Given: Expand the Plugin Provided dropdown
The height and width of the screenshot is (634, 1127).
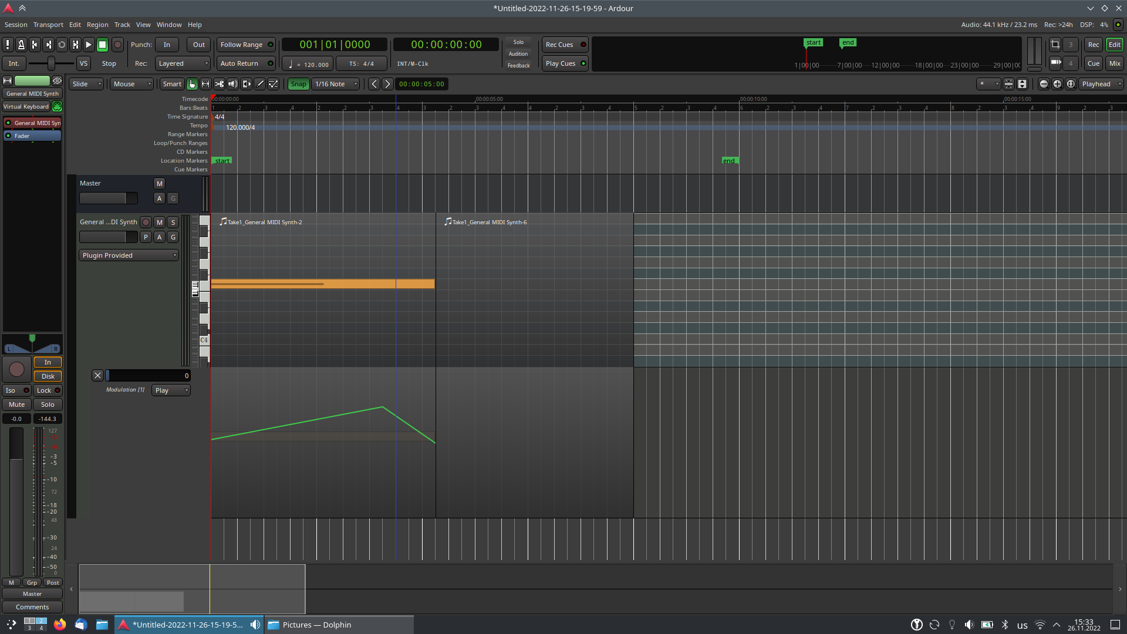Looking at the screenshot, I should point(129,255).
